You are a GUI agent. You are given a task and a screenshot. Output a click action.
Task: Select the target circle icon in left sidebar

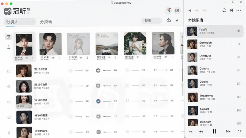point(9,86)
